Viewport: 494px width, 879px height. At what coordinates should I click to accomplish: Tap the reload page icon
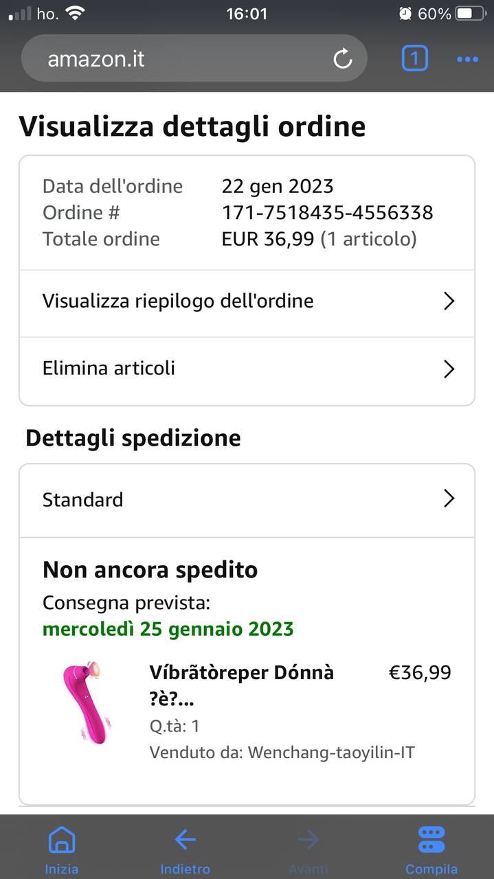tap(343, 59)
